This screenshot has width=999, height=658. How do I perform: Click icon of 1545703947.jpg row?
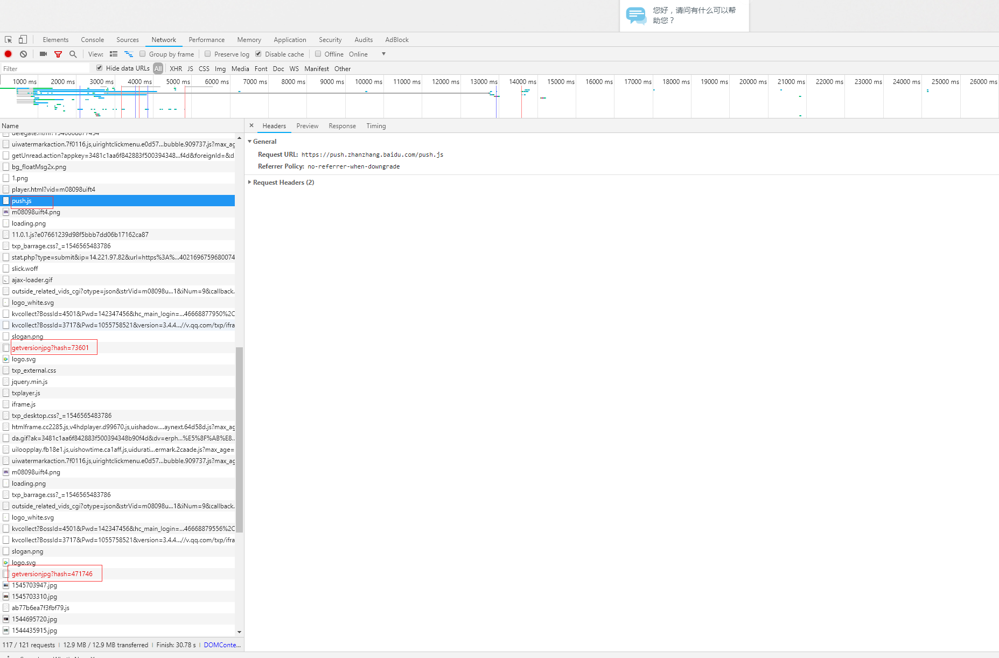click(x=6, y=585)
